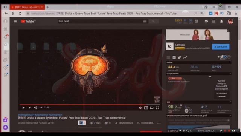
Task: Switch to miniplayer mode
Action: [146, 108]
